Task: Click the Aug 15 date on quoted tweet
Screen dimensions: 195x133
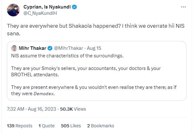Action: click(x=94, y=48)
